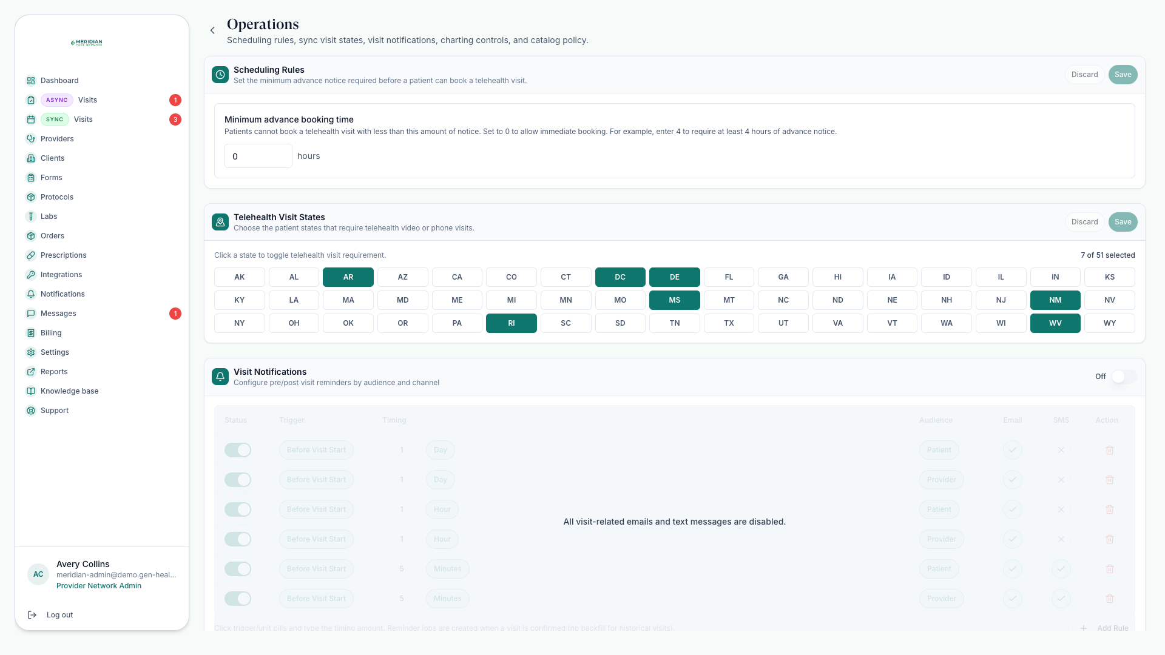The height and width of the screenshot is (655, 1165).
Task: Click the Prescriptions pill icon
Action: [x=31, y=255]
